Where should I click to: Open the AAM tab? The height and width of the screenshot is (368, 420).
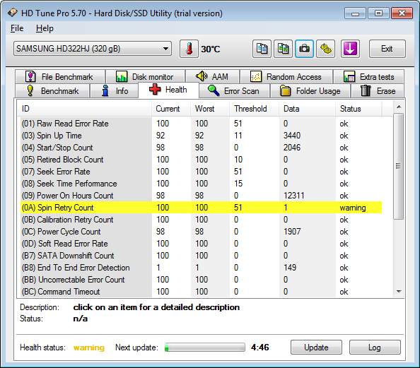pyautogui.click(x=212, y=77)
